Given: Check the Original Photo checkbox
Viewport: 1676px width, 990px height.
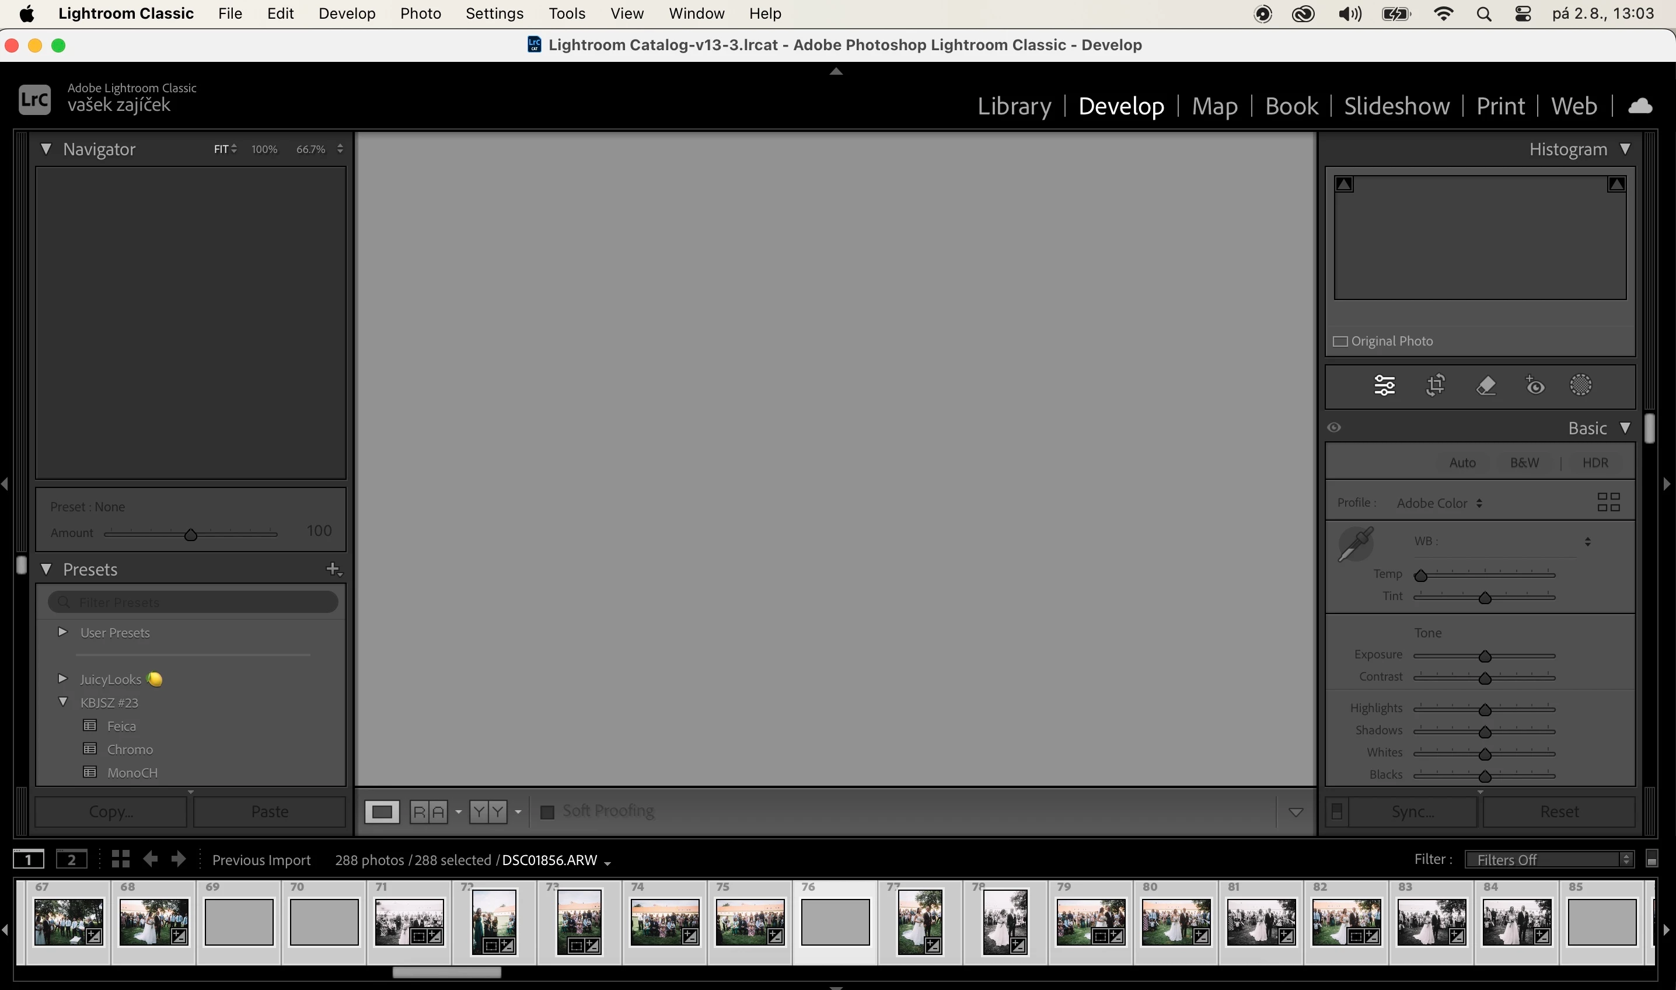Looking at the screenshot, I should click(x=1340, y=341).
